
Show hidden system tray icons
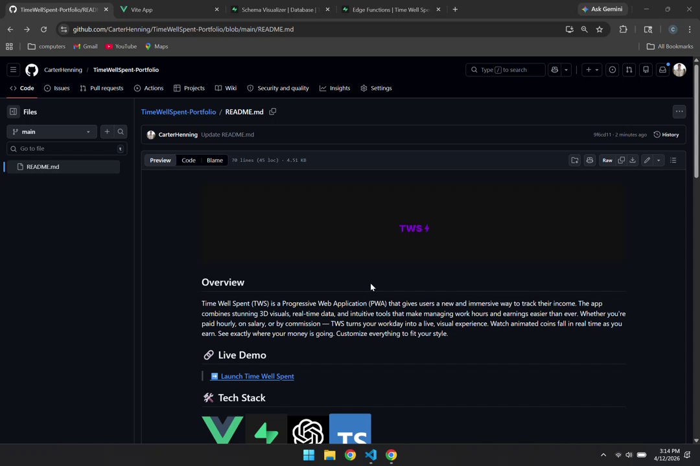pos(603,455)
